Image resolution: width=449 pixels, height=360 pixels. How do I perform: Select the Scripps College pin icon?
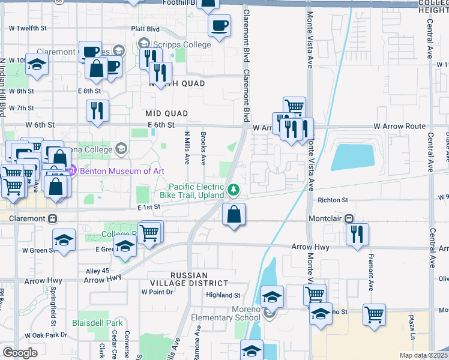point(144,44)
